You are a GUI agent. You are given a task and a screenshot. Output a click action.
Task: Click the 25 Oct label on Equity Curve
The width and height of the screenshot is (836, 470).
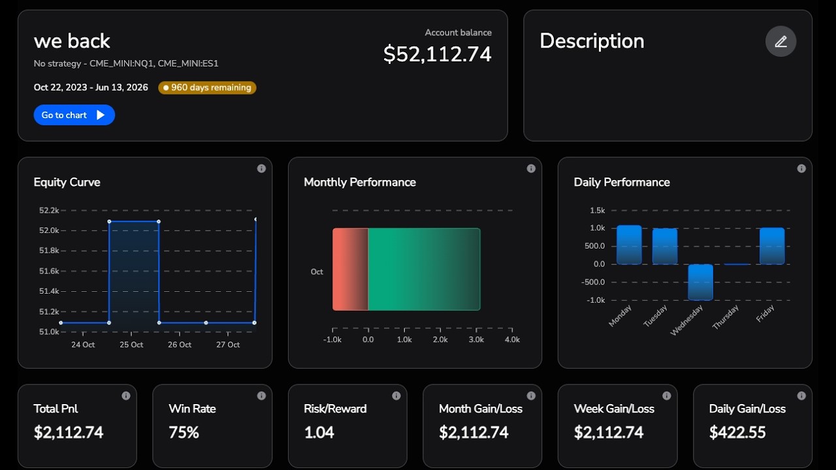(x=131, y=345)
